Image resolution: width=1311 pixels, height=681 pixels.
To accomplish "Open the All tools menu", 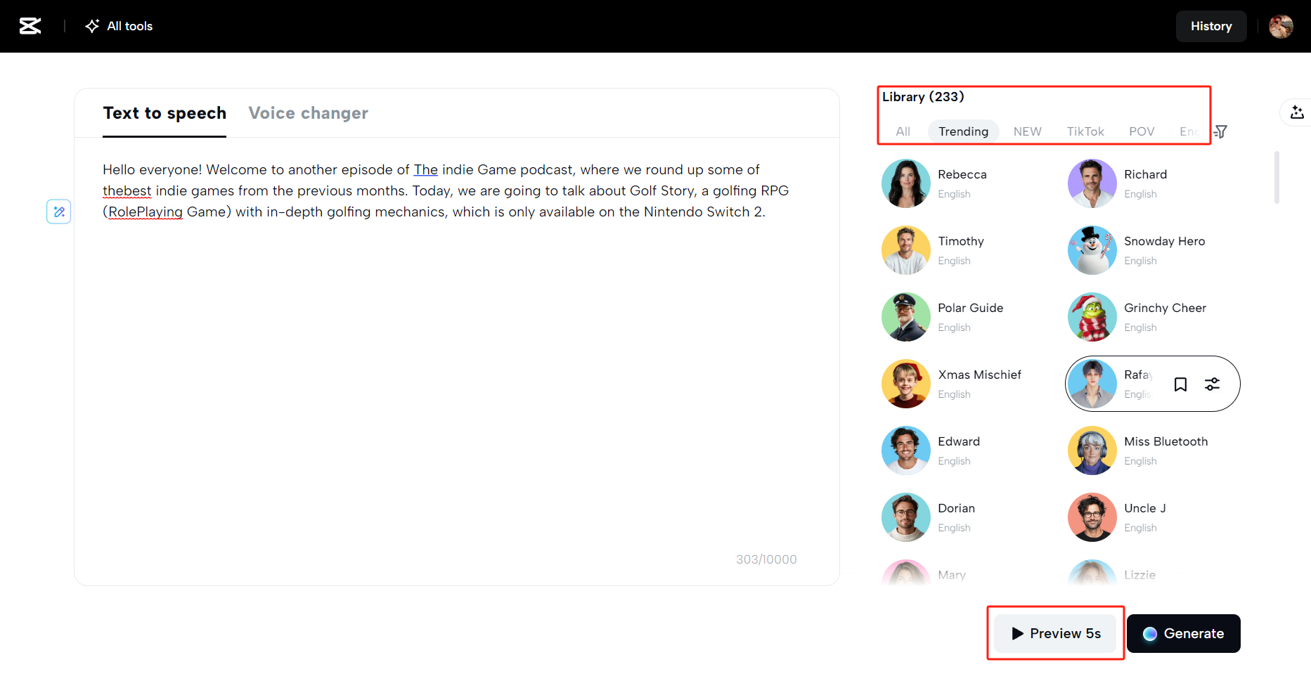I will pyautogui.click(x=119, y=26).
